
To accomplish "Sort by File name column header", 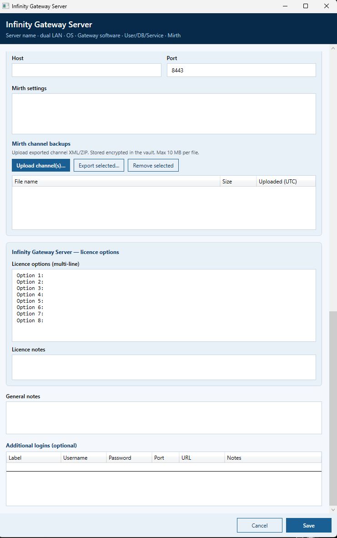I will point(116,181).
